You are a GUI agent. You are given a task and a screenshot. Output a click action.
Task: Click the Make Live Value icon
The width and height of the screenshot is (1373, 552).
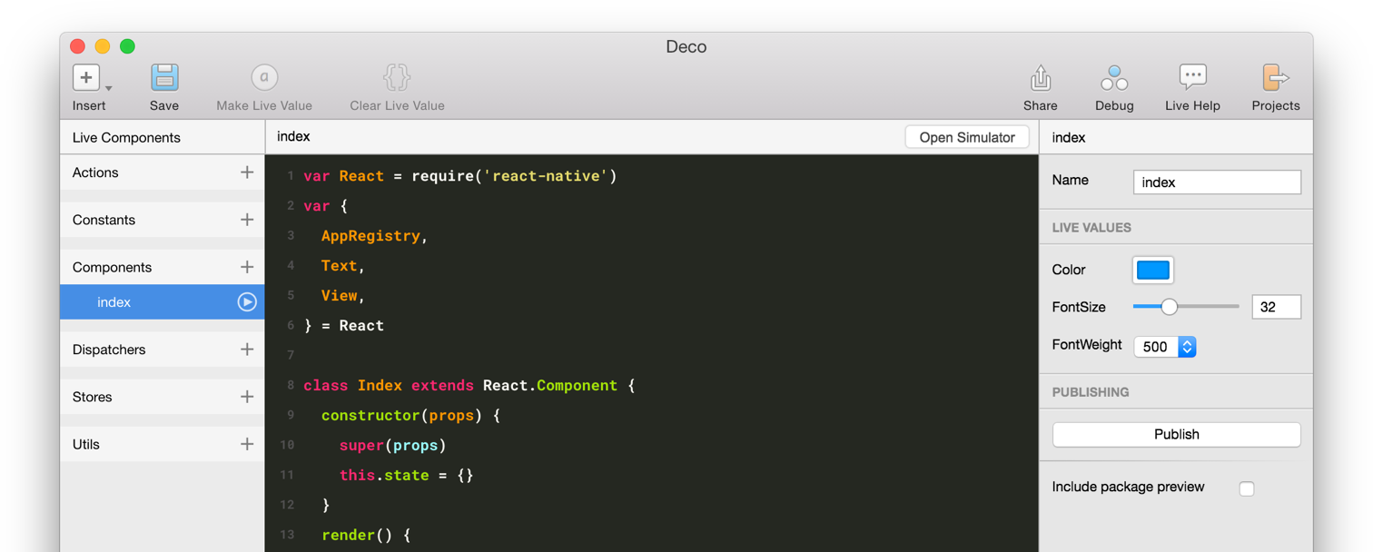pyautogui.click(x=264, y=77)
